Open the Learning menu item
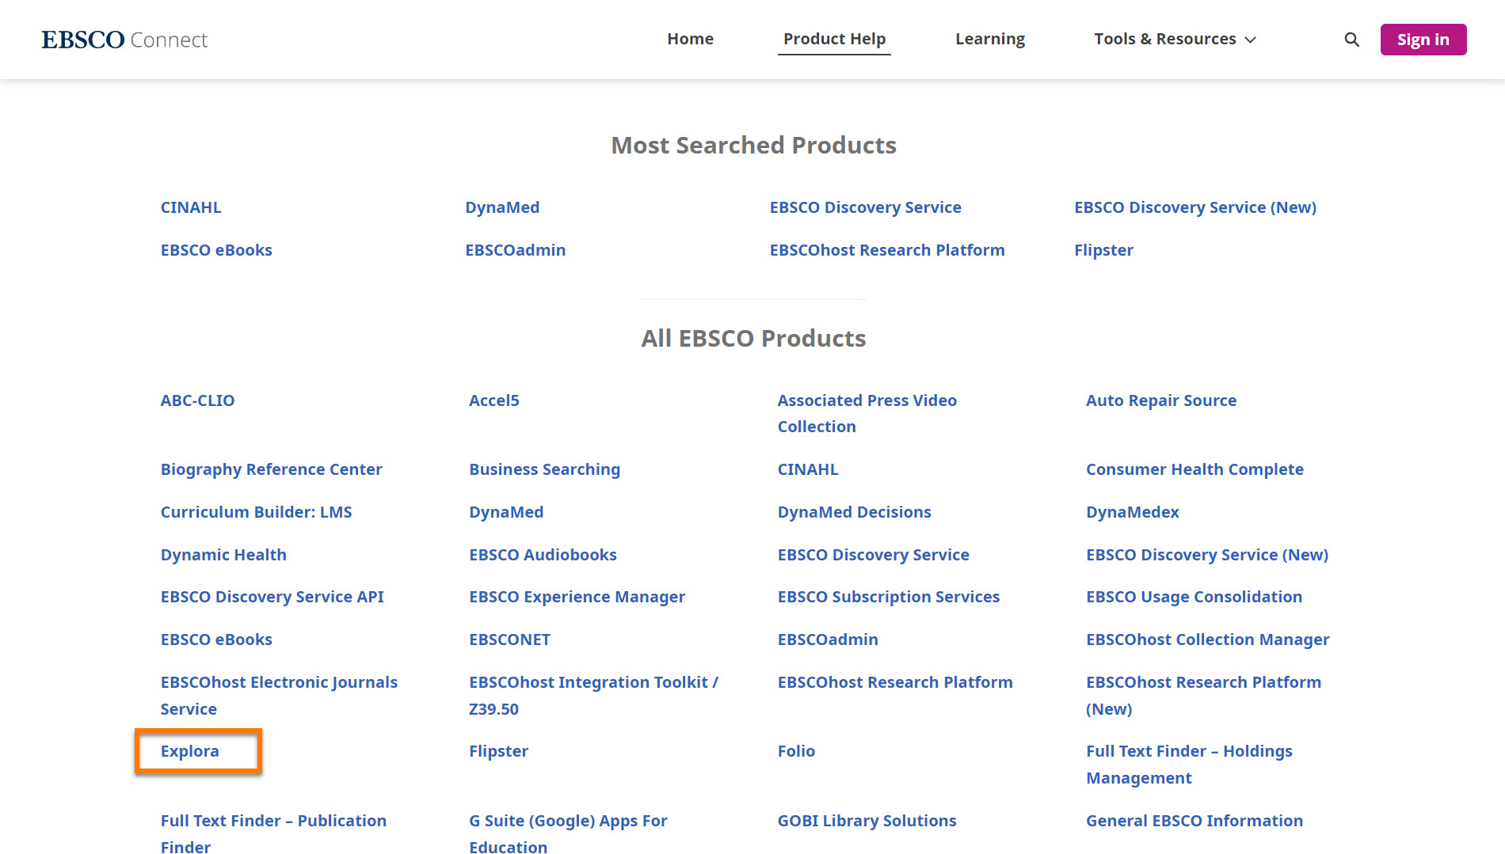 [x=989, y=39]
